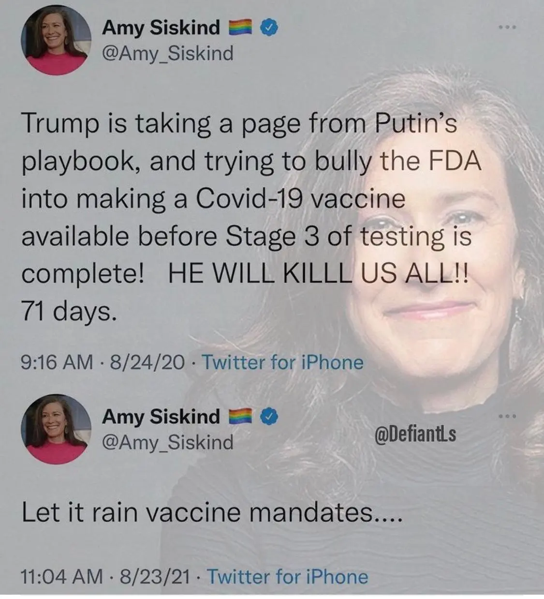Image resolution: width=544 pixels, height=599 pixels.
Task: Click the Amy Siskind display name above the mandates tweet
Action: click(x=161, y=417)
